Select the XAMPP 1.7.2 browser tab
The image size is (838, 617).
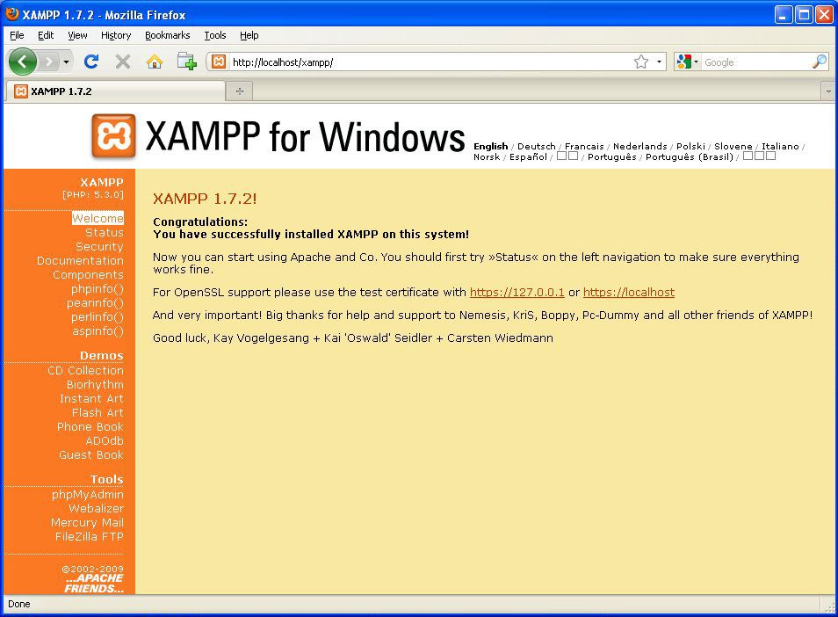click(115, 91)
